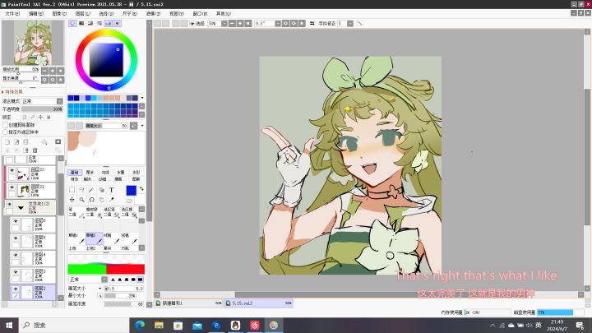The width and height of the screenshot is (592, 333).
Task: Select the Eyedropper tool
Action: click(111, 199)
